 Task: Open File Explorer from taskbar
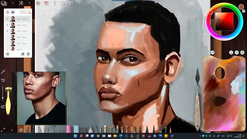(x=115, y=136)
